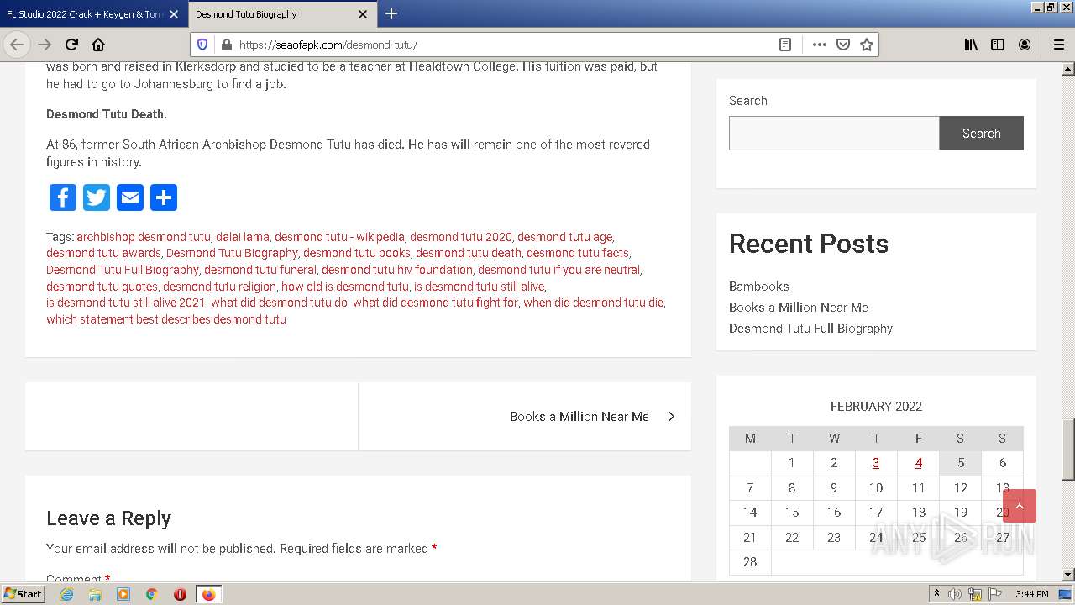Open calendar date 3 posts
Image resolution: width=1075 pixels, height=605 pixels.
click(876, 462)
